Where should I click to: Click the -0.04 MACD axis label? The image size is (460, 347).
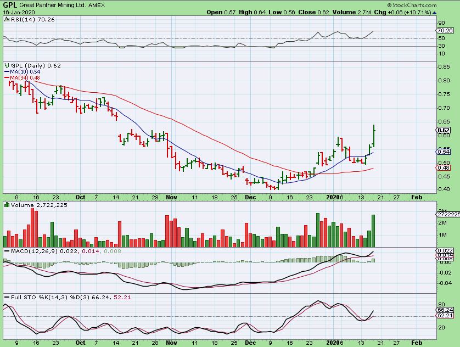445,283
